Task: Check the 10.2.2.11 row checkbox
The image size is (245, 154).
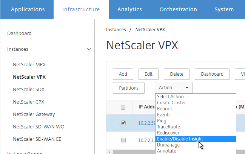Action: (x=123, y=140)
